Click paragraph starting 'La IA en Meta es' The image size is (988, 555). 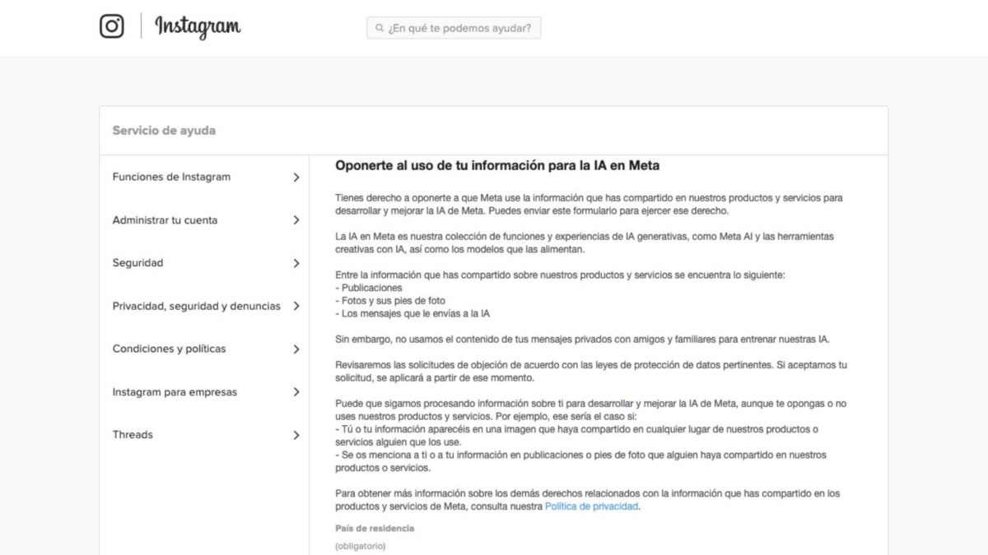tap(585, 243)
